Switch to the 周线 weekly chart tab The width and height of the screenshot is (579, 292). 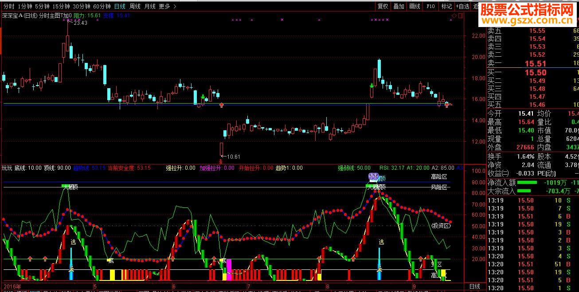point(135,6)
